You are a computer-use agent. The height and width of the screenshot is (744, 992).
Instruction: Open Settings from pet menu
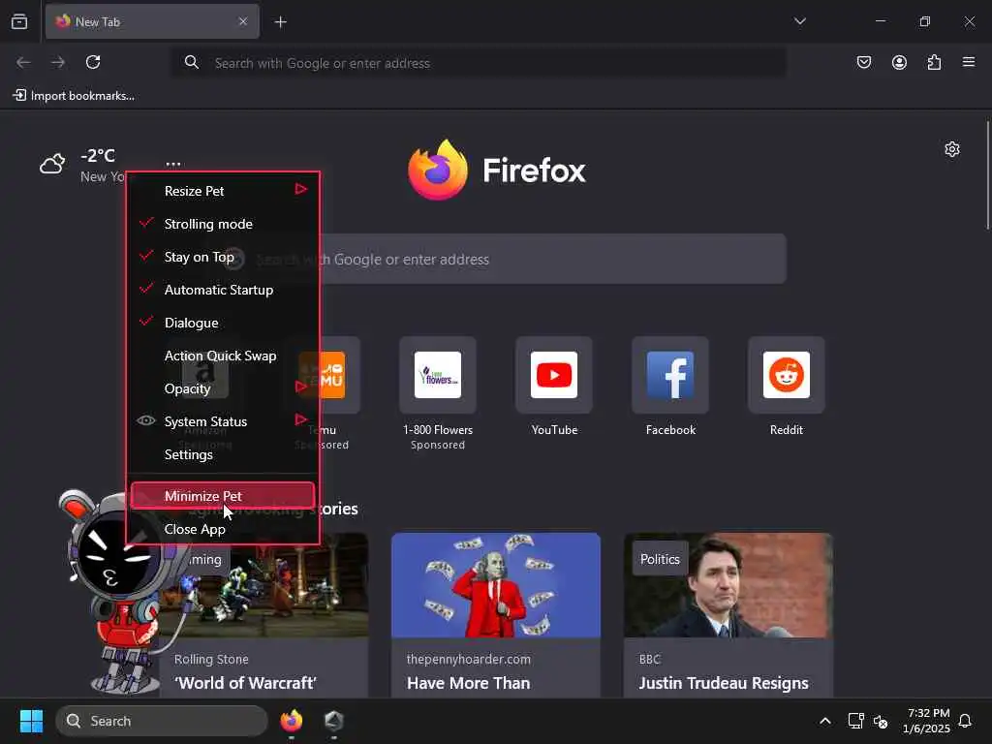[x=223, y=453]
